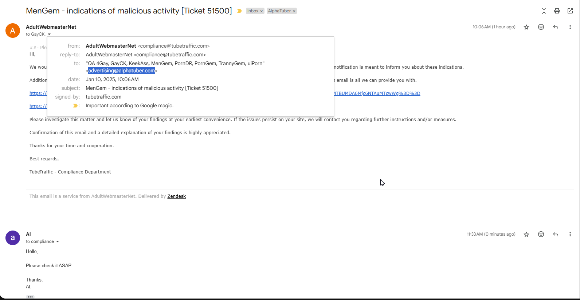Screen dimensions: 580x300
Task: Open more options for AdultWebmasterNet message
Action: [x=570, y=27]
